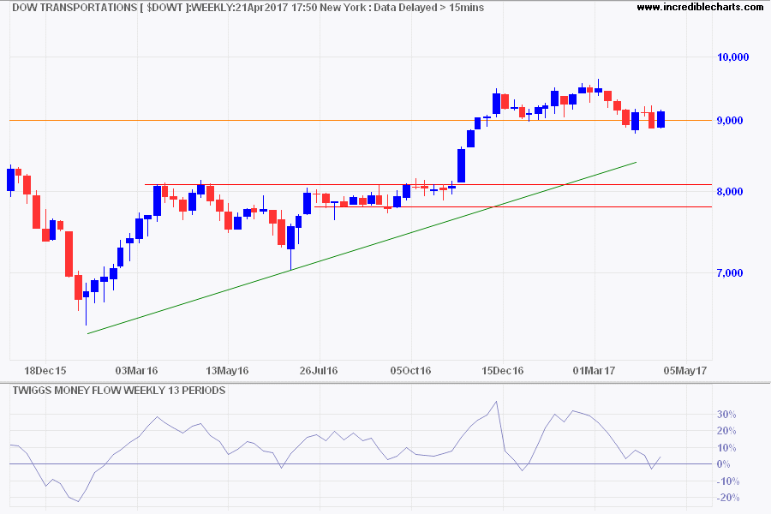Click the 8,000 price axis label
Screen dimensions: 771x514
[729, 192]
